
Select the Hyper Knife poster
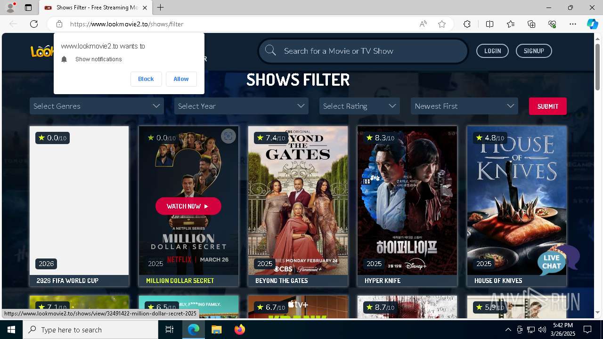[x=407, y=200]
